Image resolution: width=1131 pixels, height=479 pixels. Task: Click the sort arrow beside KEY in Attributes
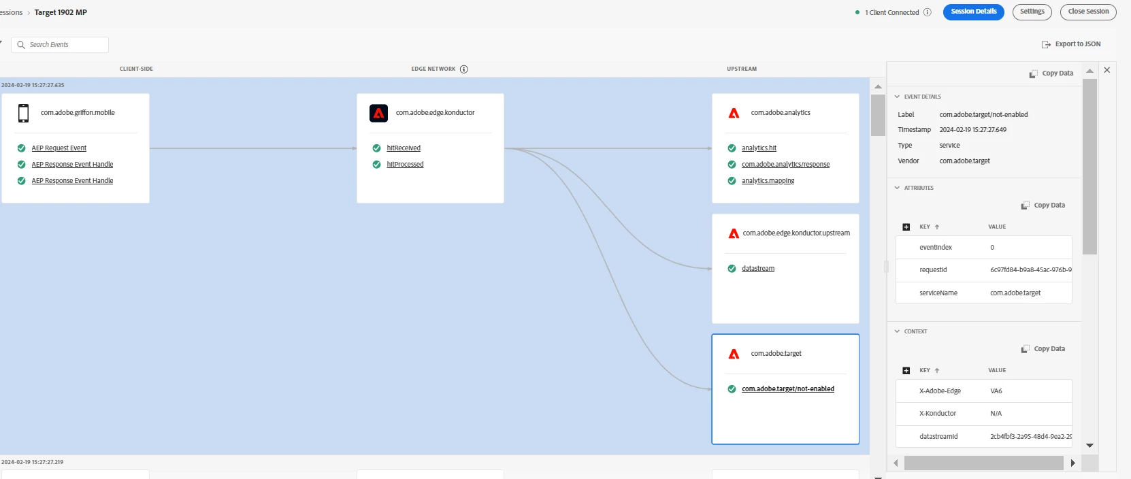[x=937, y=227]
